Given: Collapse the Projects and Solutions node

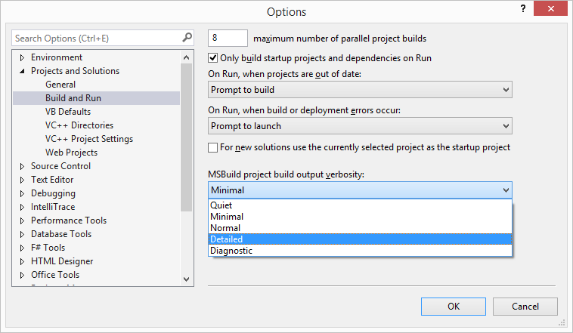Looking at the screenshot, I should pyautogui.click(x=22, y=71).
